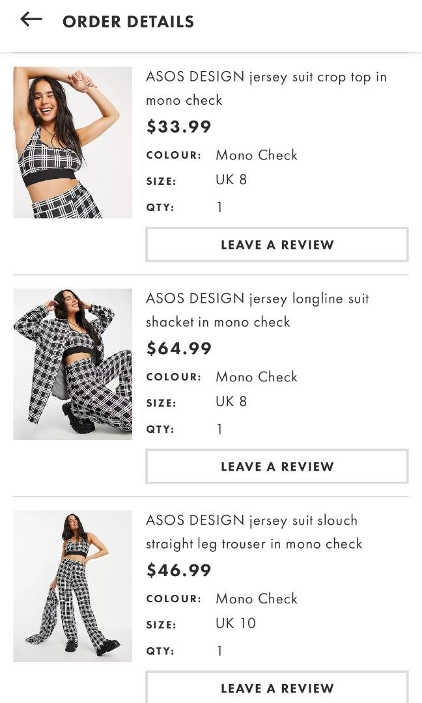Screen dimensions: 422x703
Task: Select the Mono Check colour of the crop top
Action: click(256, 155)
